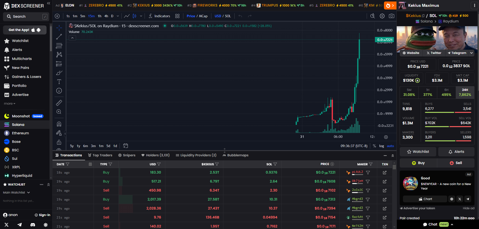Filter transactions by TYPE funnel icon
This screenshot has width=479, height=229.
click(x=110, y=164)
